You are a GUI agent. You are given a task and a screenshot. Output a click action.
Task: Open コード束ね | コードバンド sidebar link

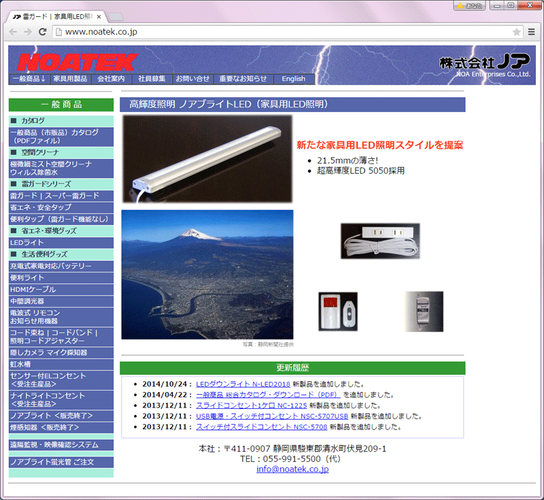click(x=61, y=337)
